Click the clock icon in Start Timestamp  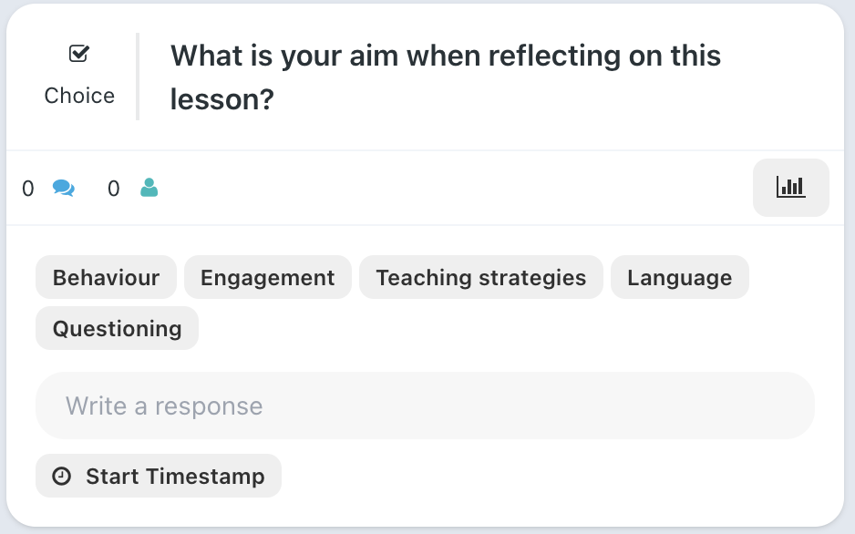tap(62, 476)
